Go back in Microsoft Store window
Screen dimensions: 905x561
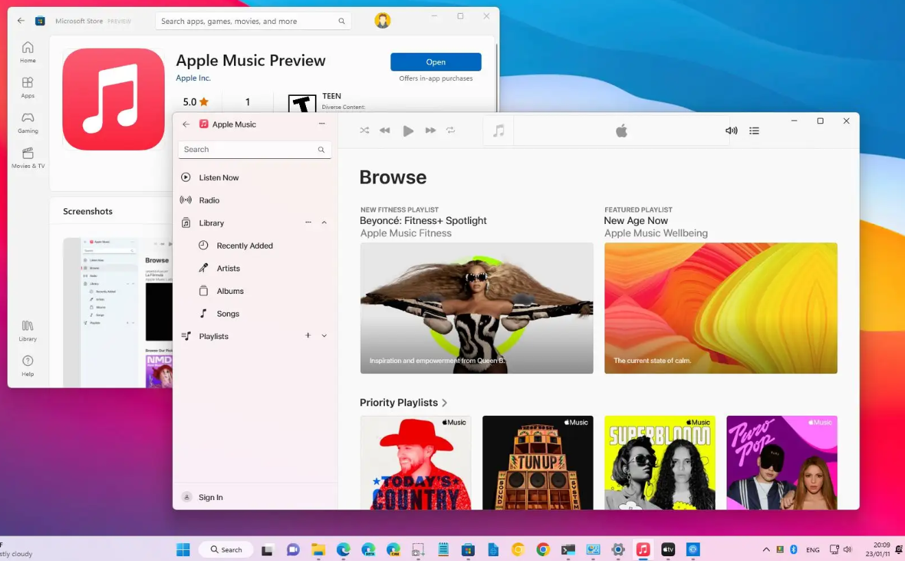(21, 21)
